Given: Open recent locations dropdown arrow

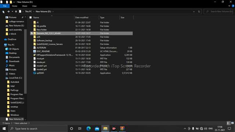Looking at the screenshot, I should 12,11.
